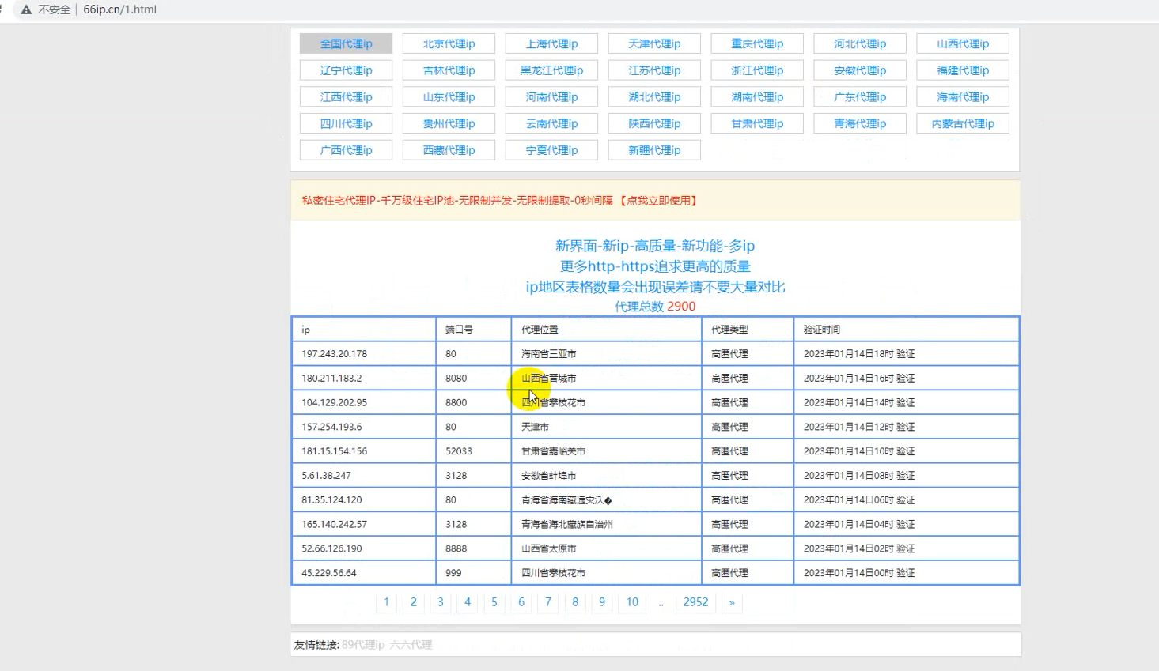
Task: Open the 上海代理ip link
Action: (x=551, y=43)
